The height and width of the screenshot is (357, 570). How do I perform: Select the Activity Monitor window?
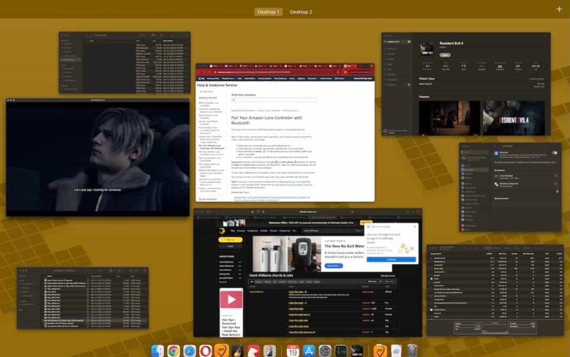coord(495,290)
